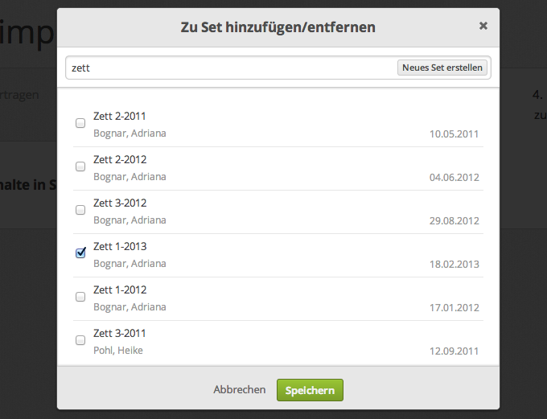Close the set dialog with X

[483, 26]
